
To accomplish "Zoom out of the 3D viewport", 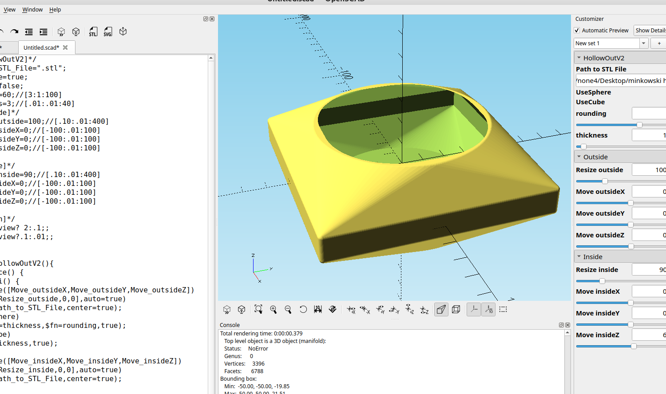I will tap(288, 310).
